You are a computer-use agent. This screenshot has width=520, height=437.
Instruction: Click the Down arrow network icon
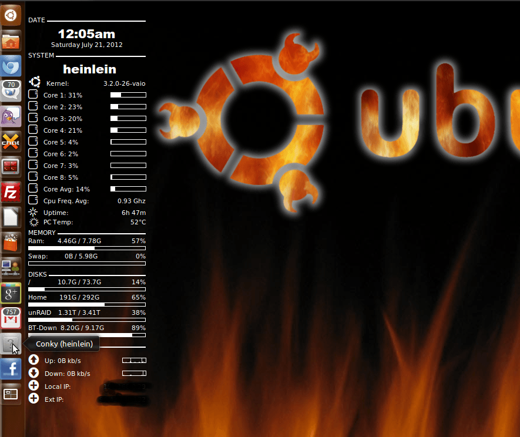pyautogui.click(x=33, y=372)
